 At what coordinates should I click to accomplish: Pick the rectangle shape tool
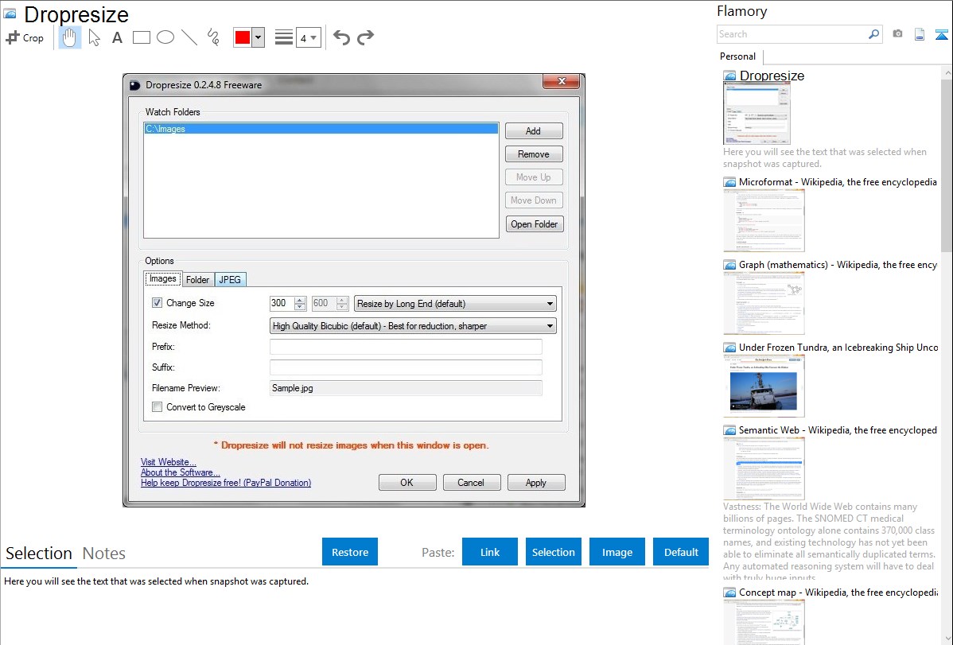(x=141, y=37)
